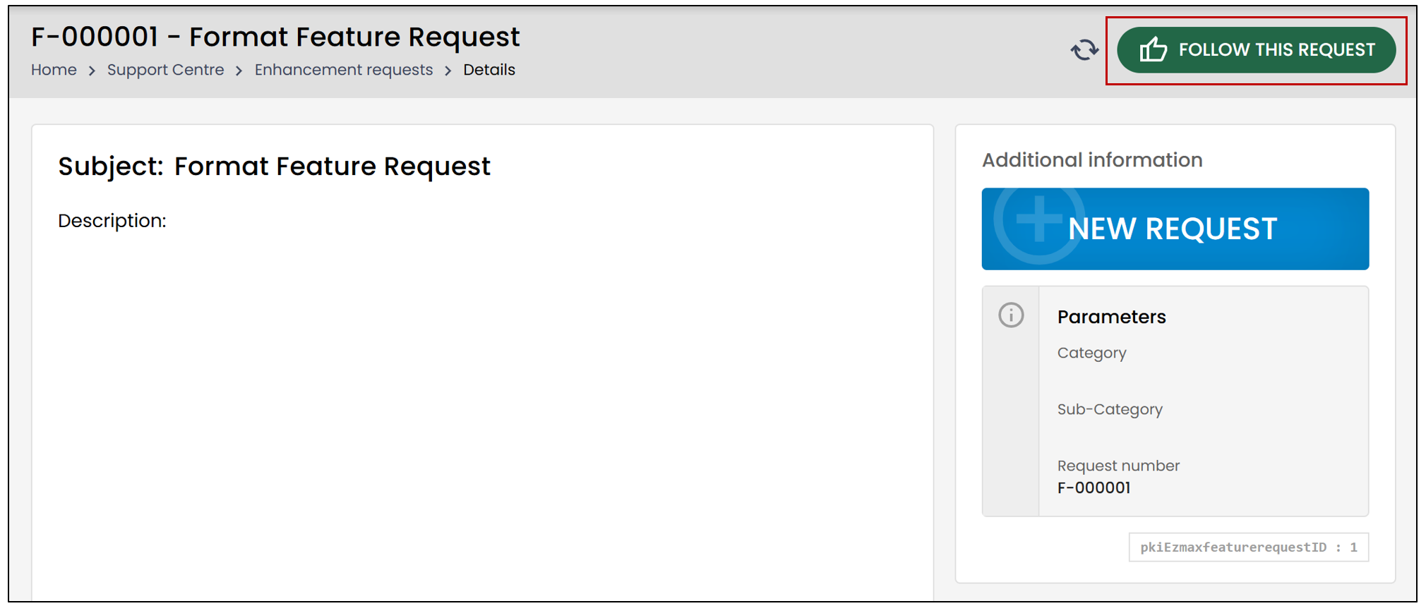The width and height of the screenshot is (1426, 606).
Task: Click the Description label
Action: tap(112, 221)
